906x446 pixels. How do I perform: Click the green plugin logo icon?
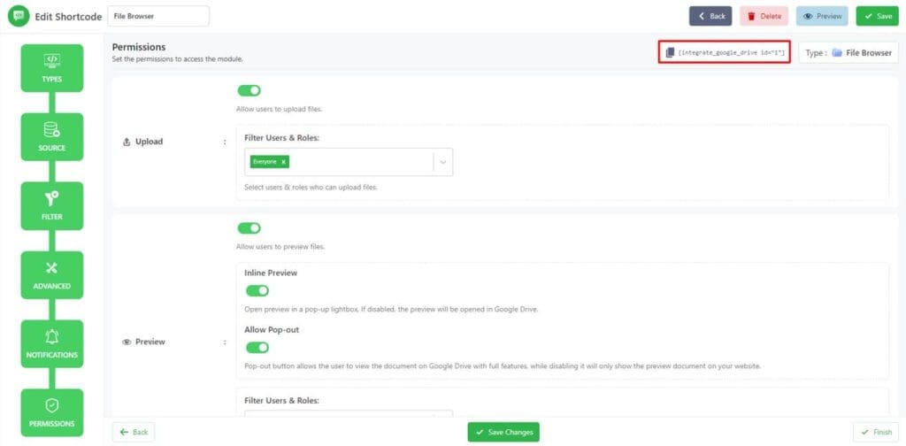coord(18,16)
